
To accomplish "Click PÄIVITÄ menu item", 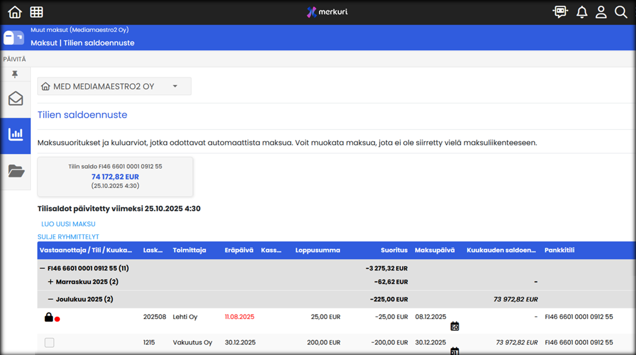I will click(x=15, y=59).
